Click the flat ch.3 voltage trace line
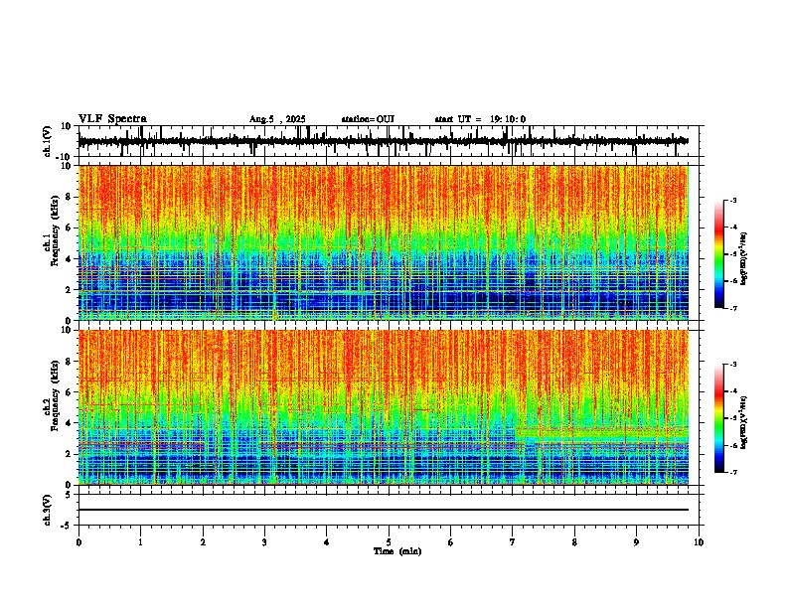Screen dimensions: 787x608 tap(383, 510)
